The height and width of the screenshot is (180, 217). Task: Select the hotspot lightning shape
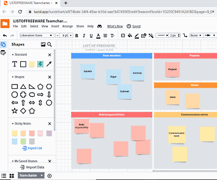41,64
